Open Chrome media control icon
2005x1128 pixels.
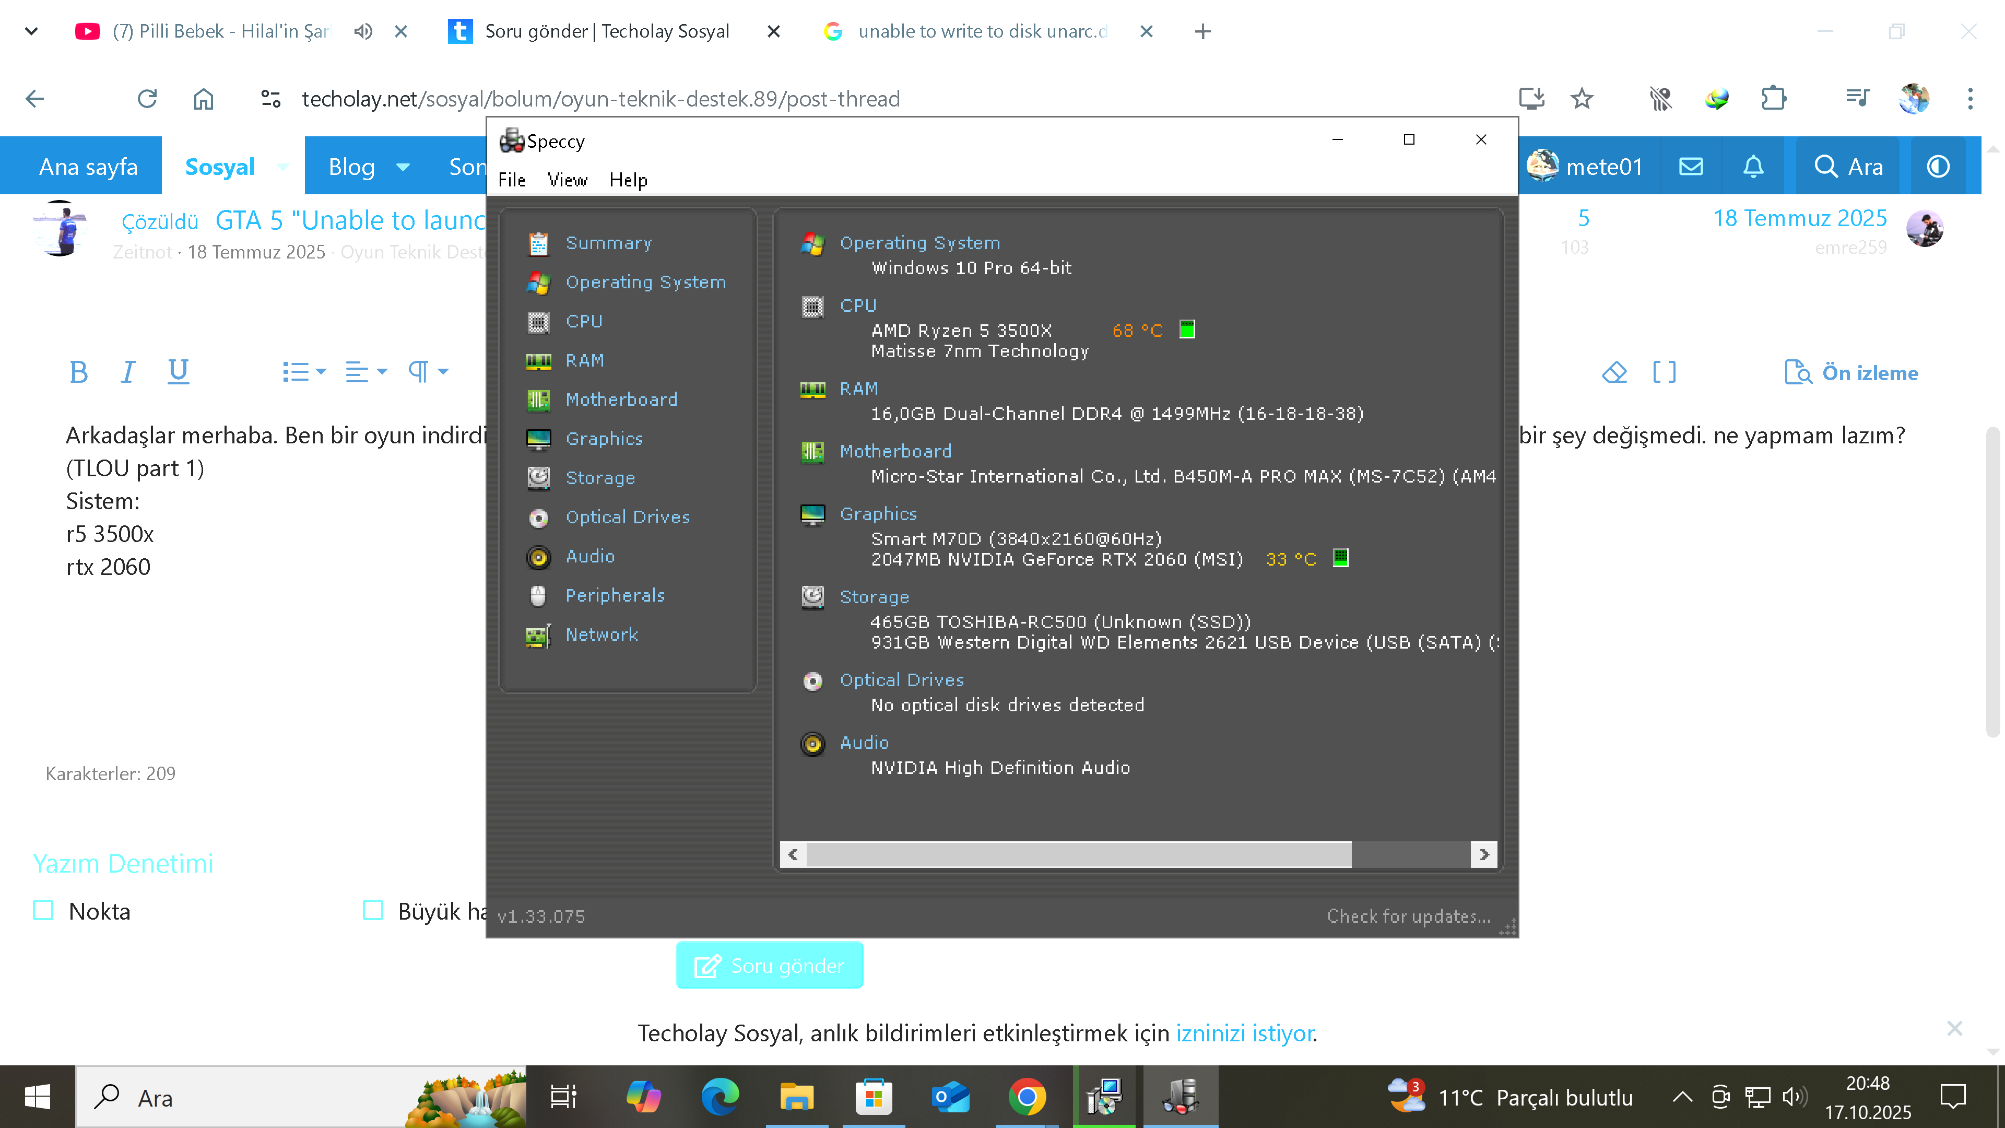click(1857, 99)
